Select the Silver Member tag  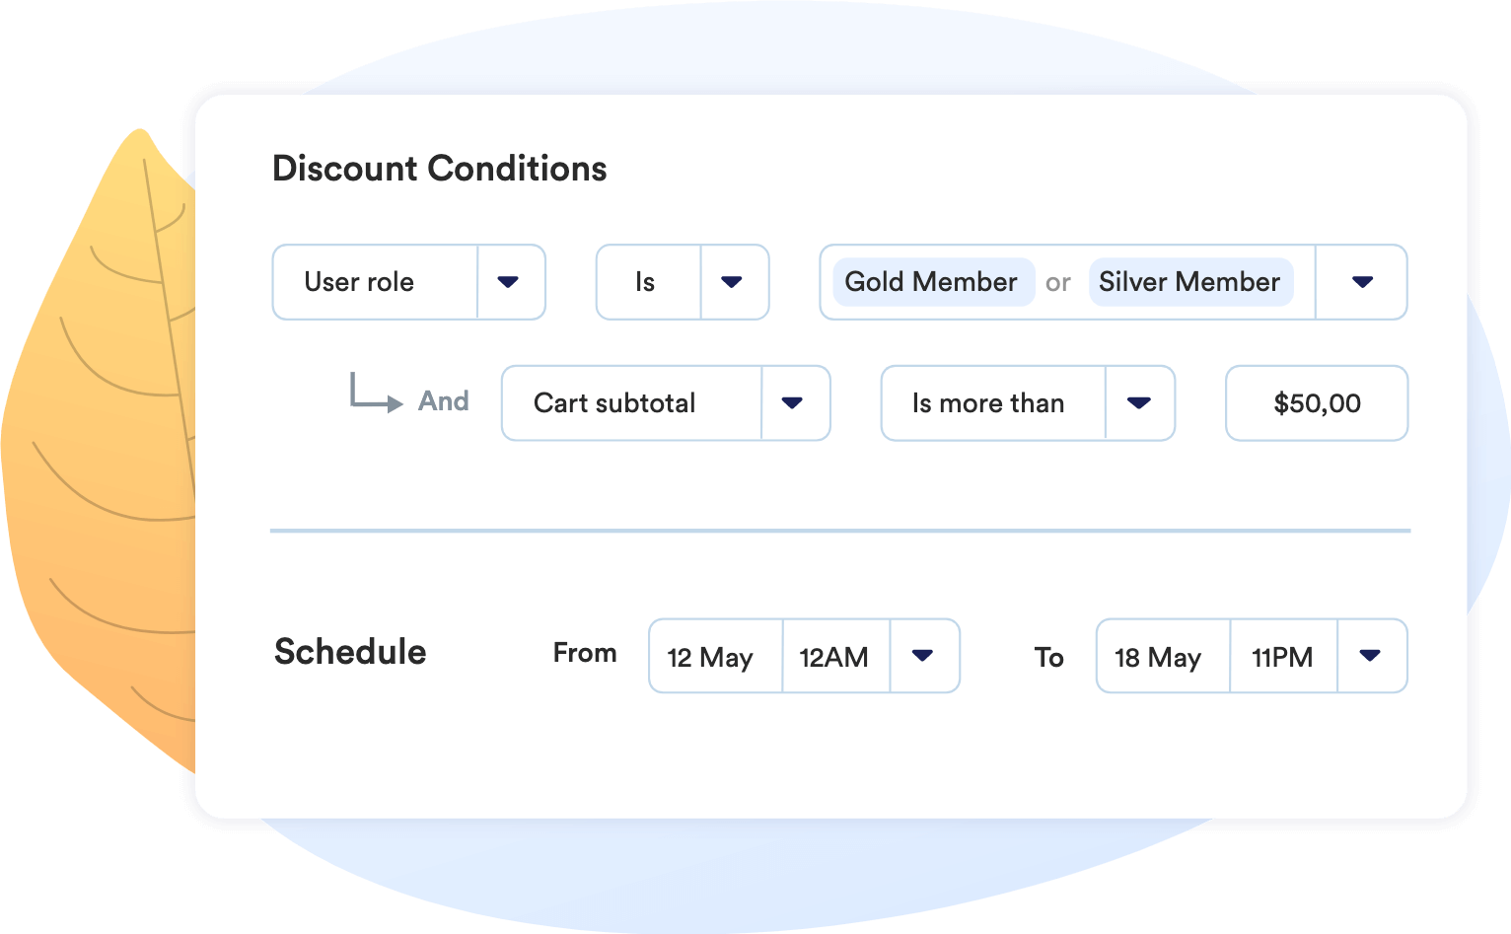[1189, 282]
